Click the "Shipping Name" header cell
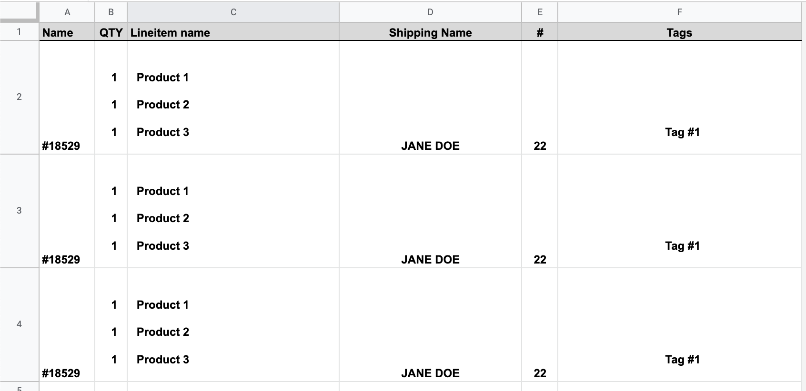Viewport: 806px width, 391px height. pyautogui.click(x=430, y=32)
